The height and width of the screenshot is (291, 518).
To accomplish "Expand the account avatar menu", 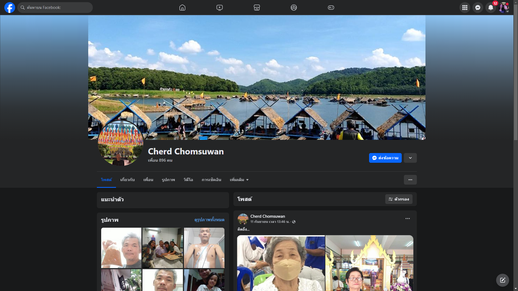I will tap(504, 8).
